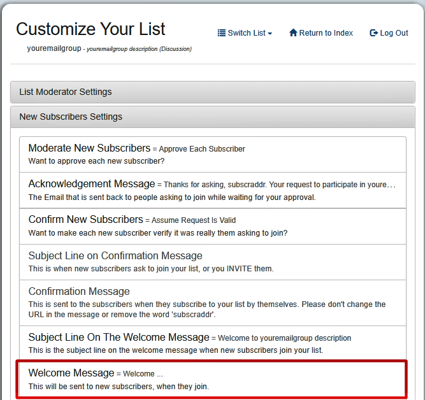Screen dimensions: 425x400
Task: Click the Return to Index link text
Action: (x=326, y=33)
